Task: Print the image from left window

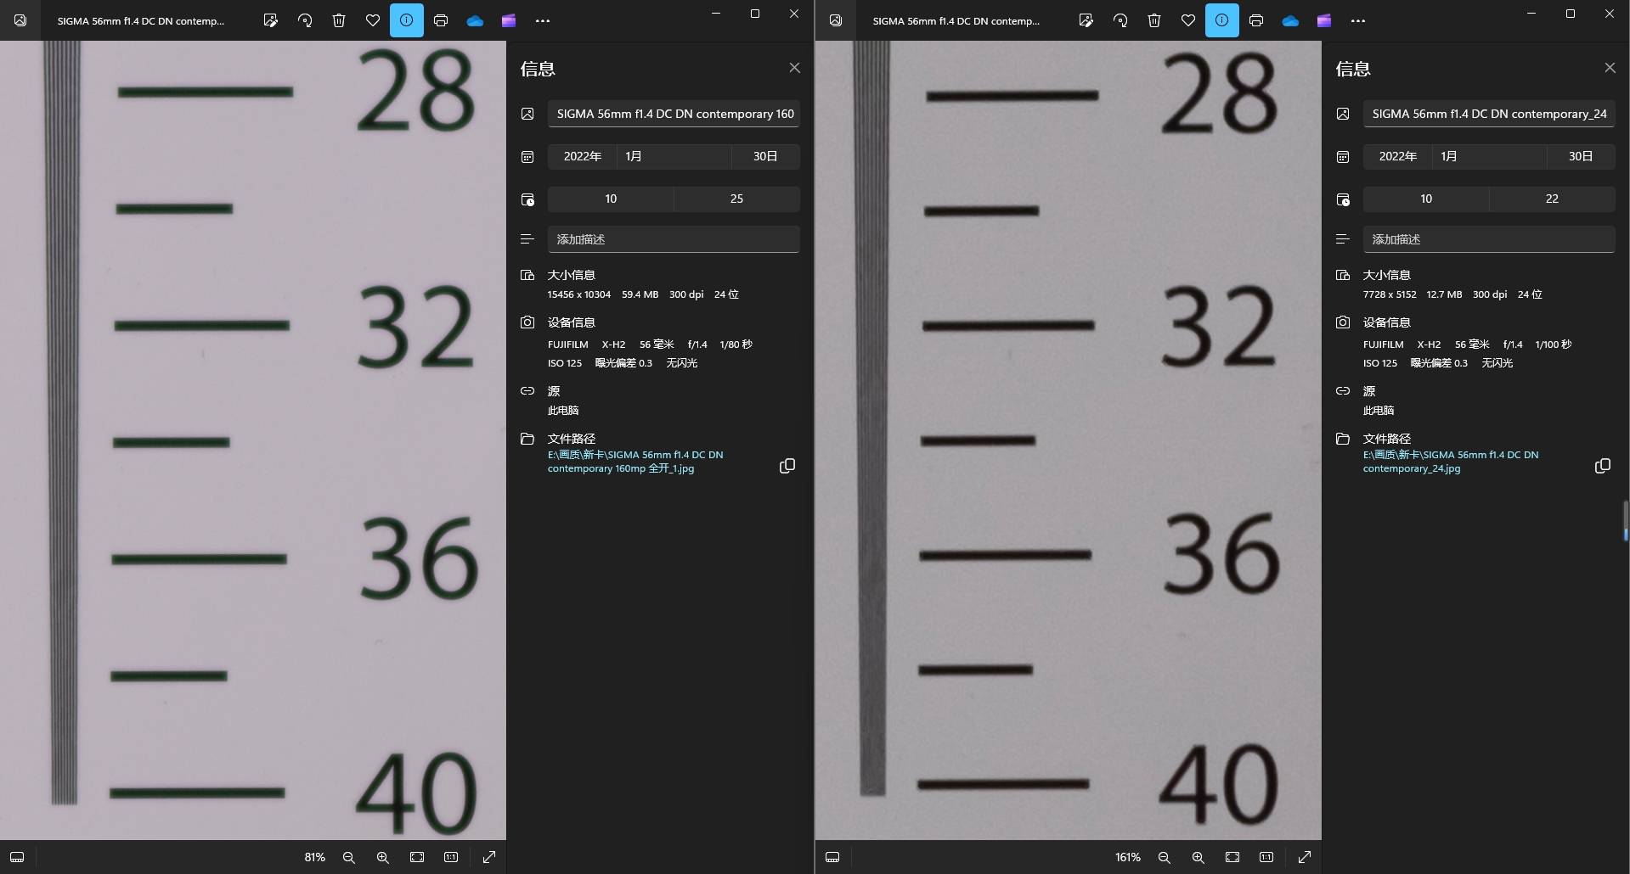Action: tap(441, 20)
